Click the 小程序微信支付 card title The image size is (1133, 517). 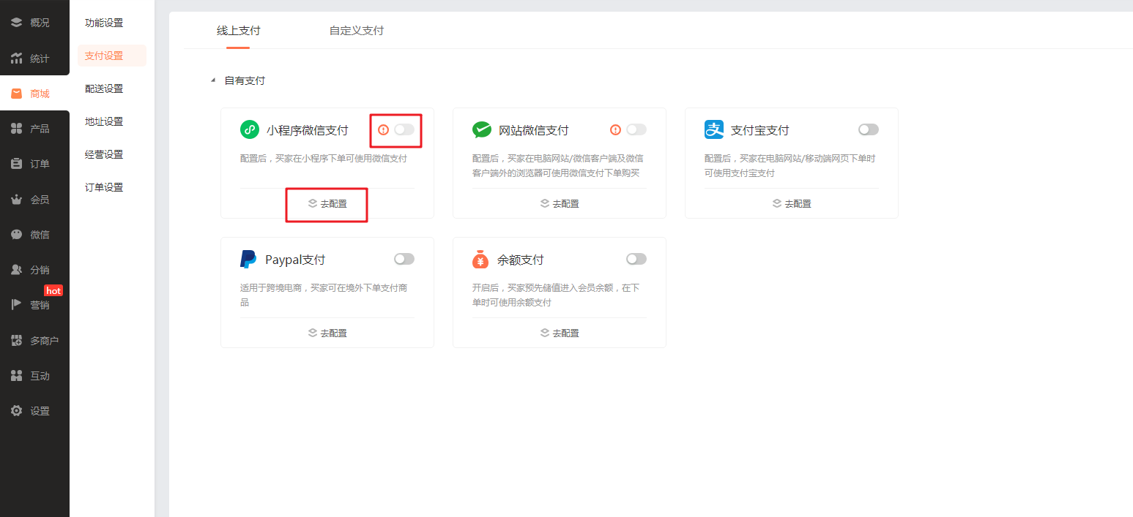(308, 130)
